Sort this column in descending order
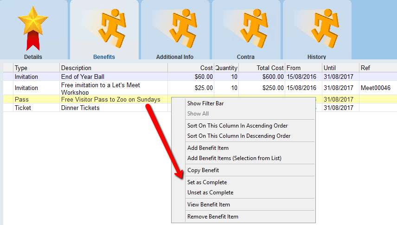 238,136
